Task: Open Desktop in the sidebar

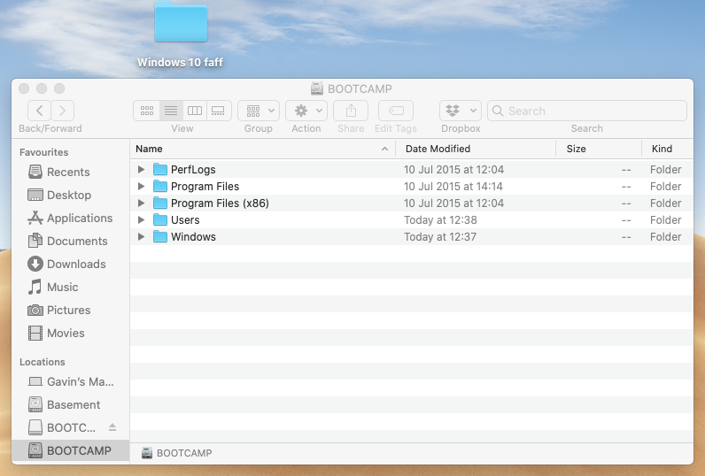Action: [70, 195]
